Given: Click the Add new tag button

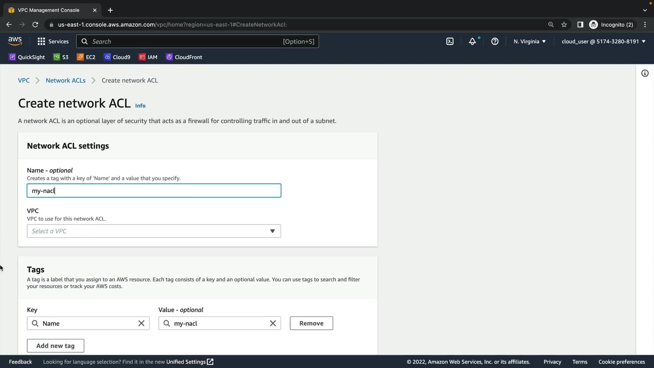Looking at the screenshot, I should tap(56, 346).
